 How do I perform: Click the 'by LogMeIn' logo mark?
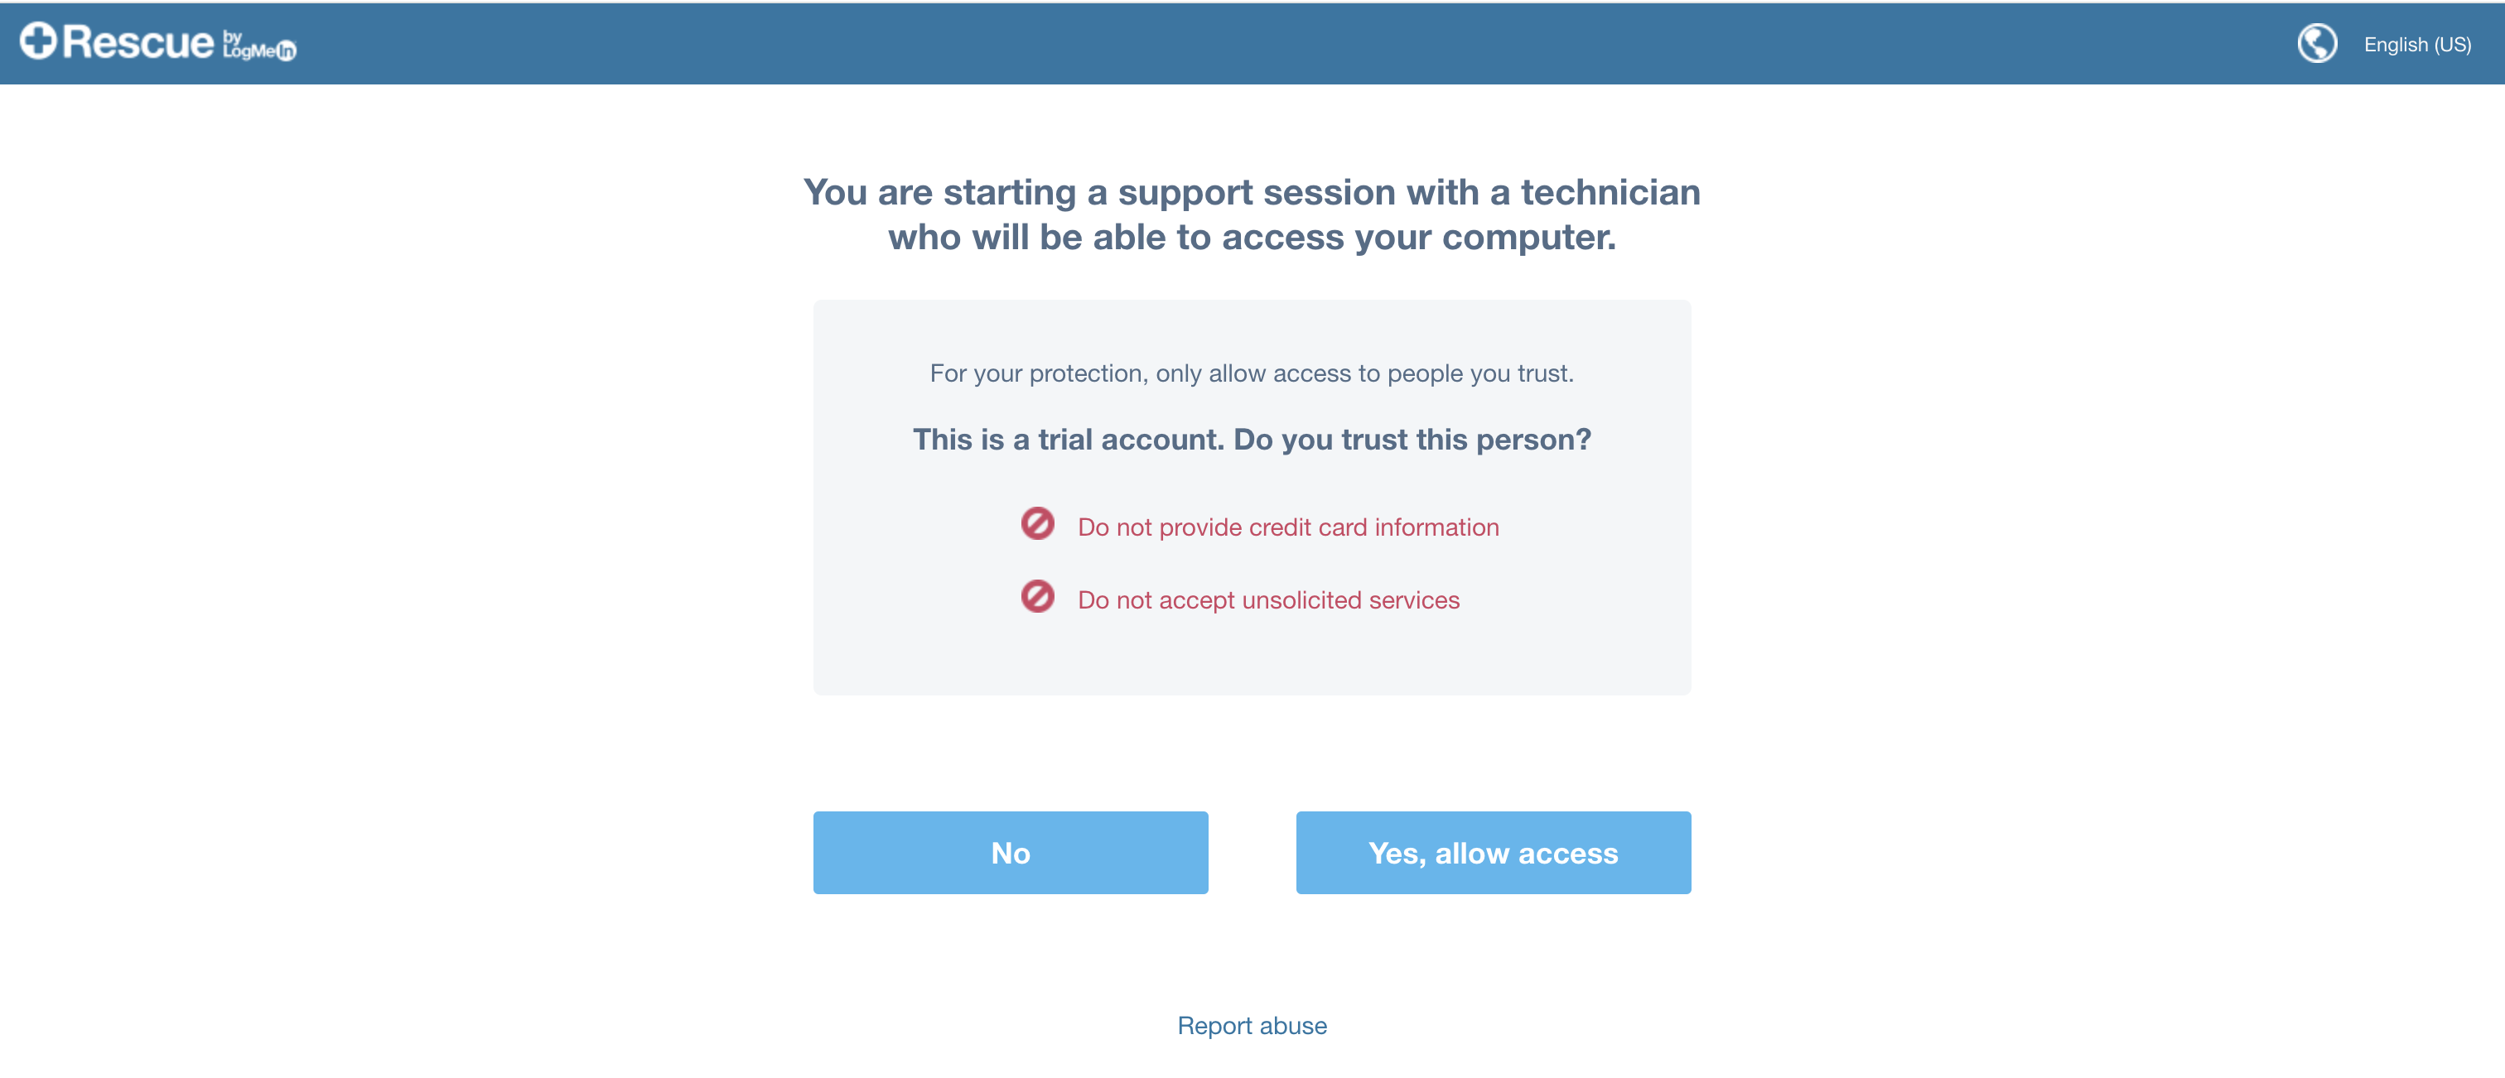coord(258,46)
